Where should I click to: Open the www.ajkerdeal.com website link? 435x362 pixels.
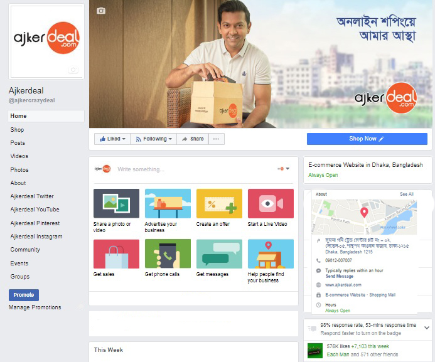click(343, 285)
